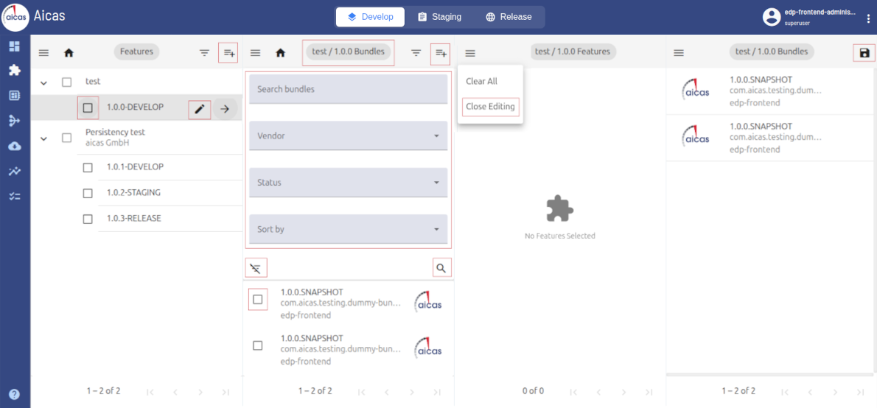
Task: Click the save icon in bundles panel
Action: point(864,53)
